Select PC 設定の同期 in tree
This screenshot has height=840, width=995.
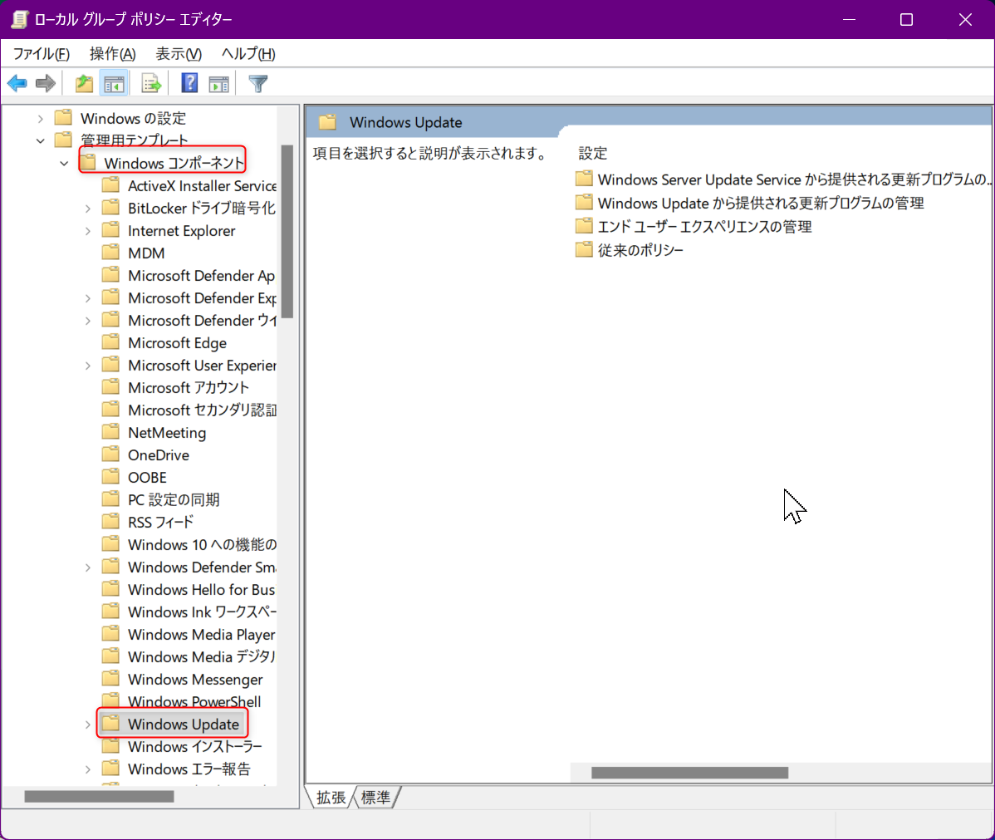(174, 499)
